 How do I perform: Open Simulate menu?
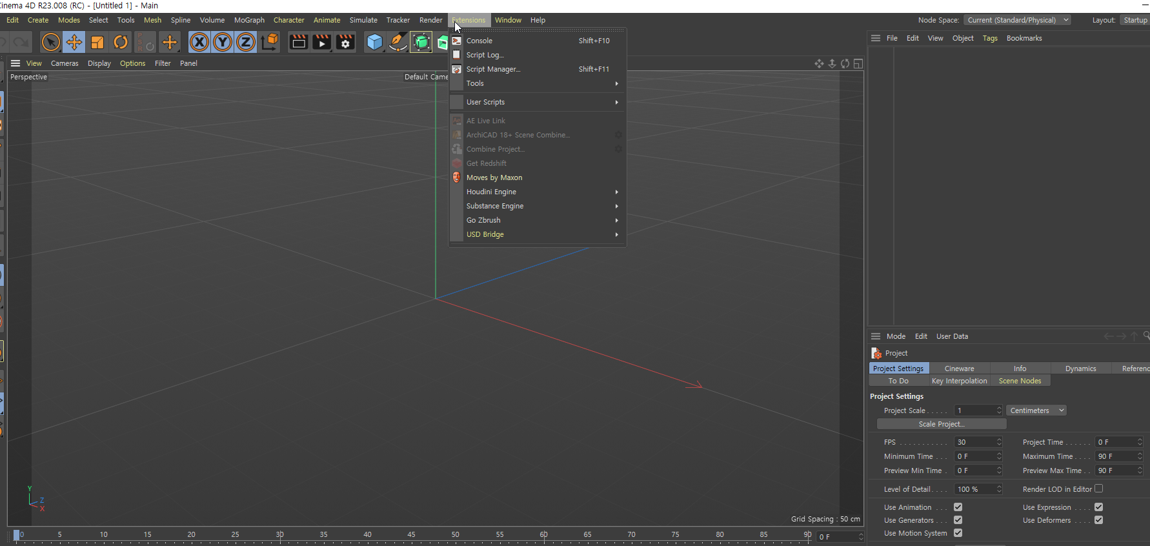[363, 20]
